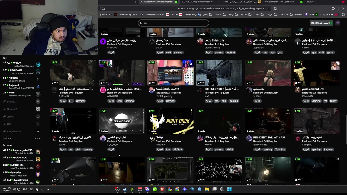Click 'Show less' (أظهر أقل) in the sidebar

pyautogui.click(x=37, y=138)
